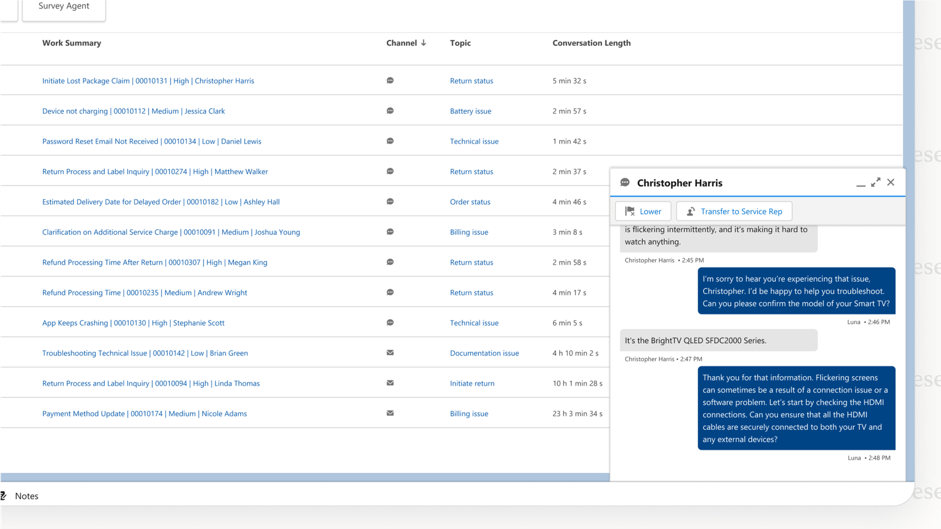Image resolution: width=941 pixels, height=529 pixels.
Task: Select the email channel icon for Troubleshooting Technical Issue
Action: click(x=390, y=353)
